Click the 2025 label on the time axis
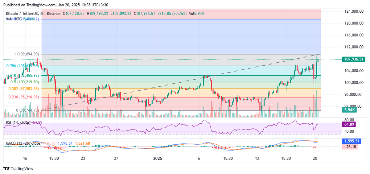The width and height of the screenshot is (370, 174). [158, 158]
